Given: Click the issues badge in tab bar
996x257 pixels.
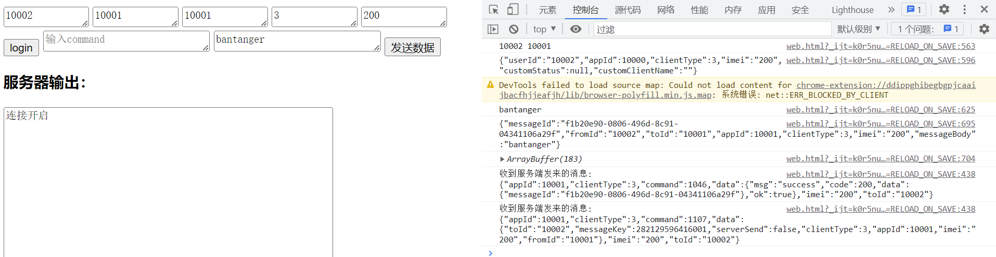Looking at the screenshot, I should click(x=914, y=9).
